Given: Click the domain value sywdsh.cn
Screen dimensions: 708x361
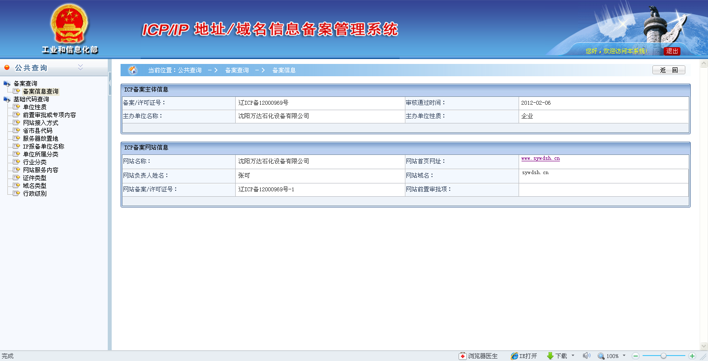Looking at the screenshot, I should (x=535, y=173).
